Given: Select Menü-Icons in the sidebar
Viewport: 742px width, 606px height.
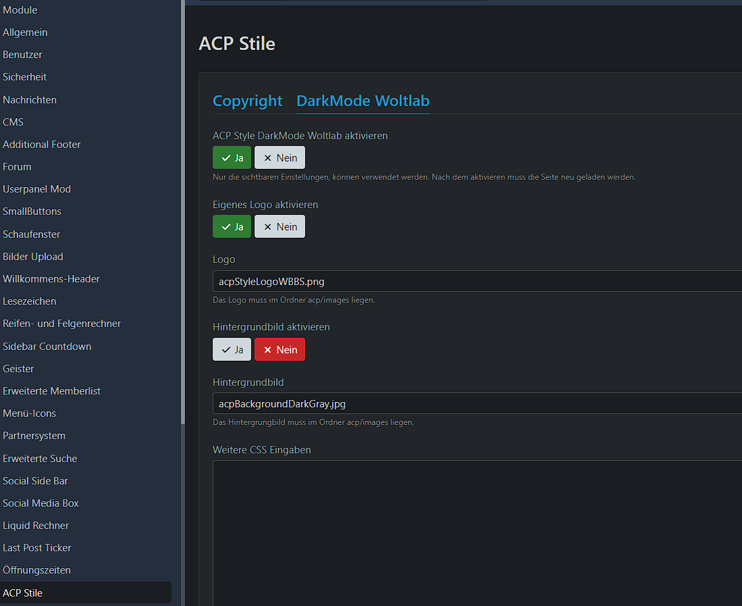Looking at the screenshot, I should pyautogui.click(x=29, y=413).
